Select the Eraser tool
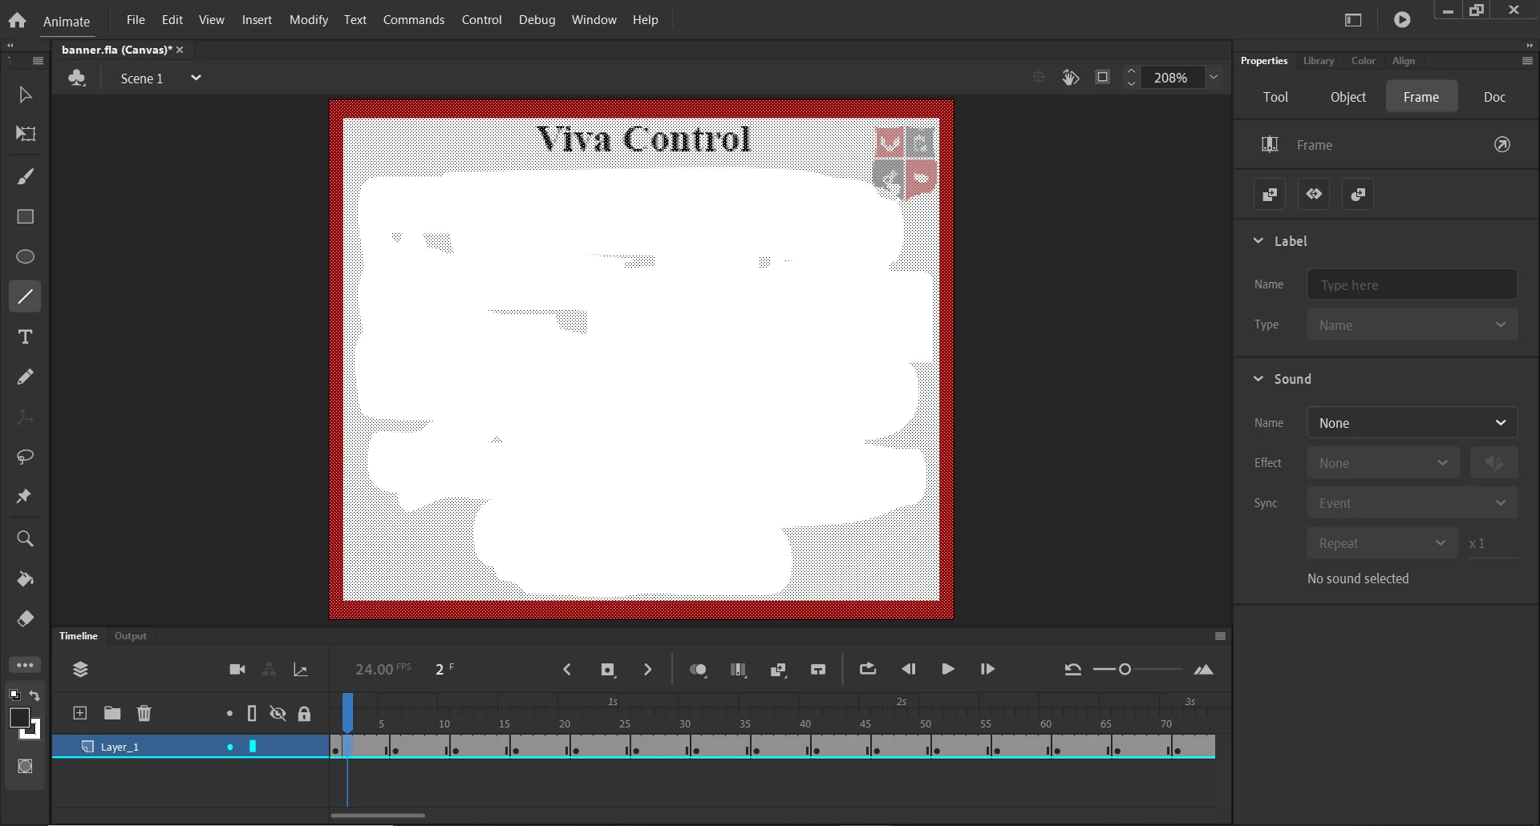The image size is (1540, 826). point(25,618)
